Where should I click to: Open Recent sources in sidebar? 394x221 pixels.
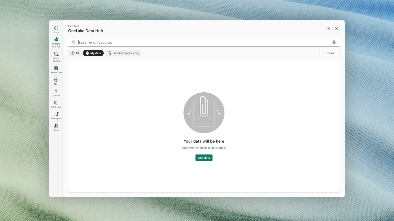pos(56,57)
